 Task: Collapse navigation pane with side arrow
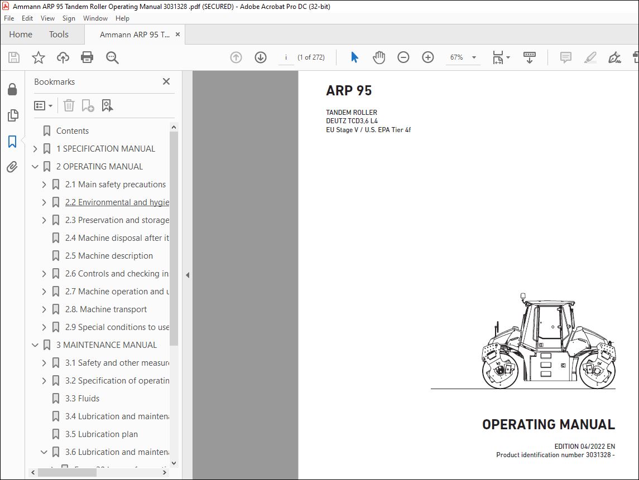[x=187, y=275]
